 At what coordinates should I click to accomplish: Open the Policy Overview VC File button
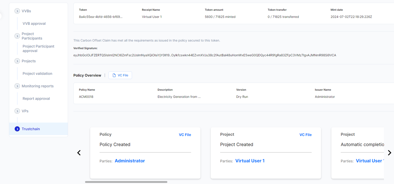120,75
